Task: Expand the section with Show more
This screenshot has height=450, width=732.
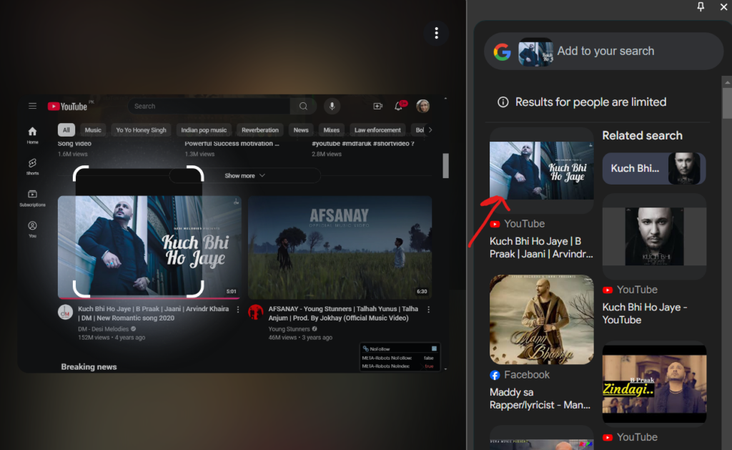Action: (244, 176)
